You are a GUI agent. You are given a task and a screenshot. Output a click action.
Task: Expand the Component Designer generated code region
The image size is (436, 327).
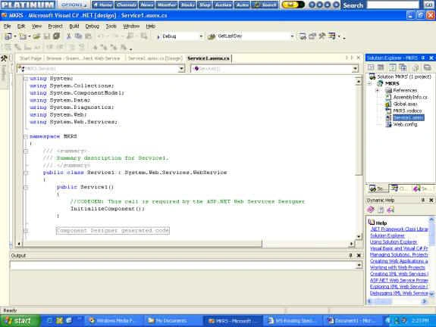click(26, 230)
